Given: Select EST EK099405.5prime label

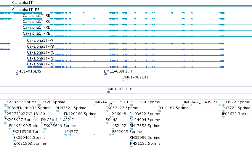Looking at the screenshot, I should tap(29, 138).
